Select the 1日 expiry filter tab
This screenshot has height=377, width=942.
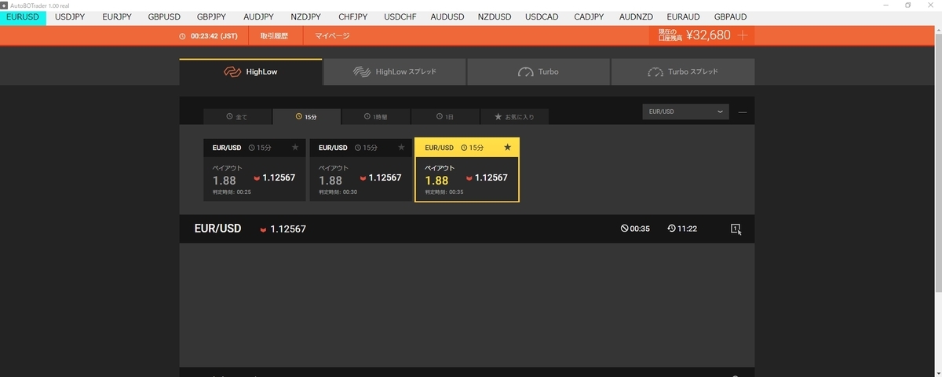tap(445, 116)
